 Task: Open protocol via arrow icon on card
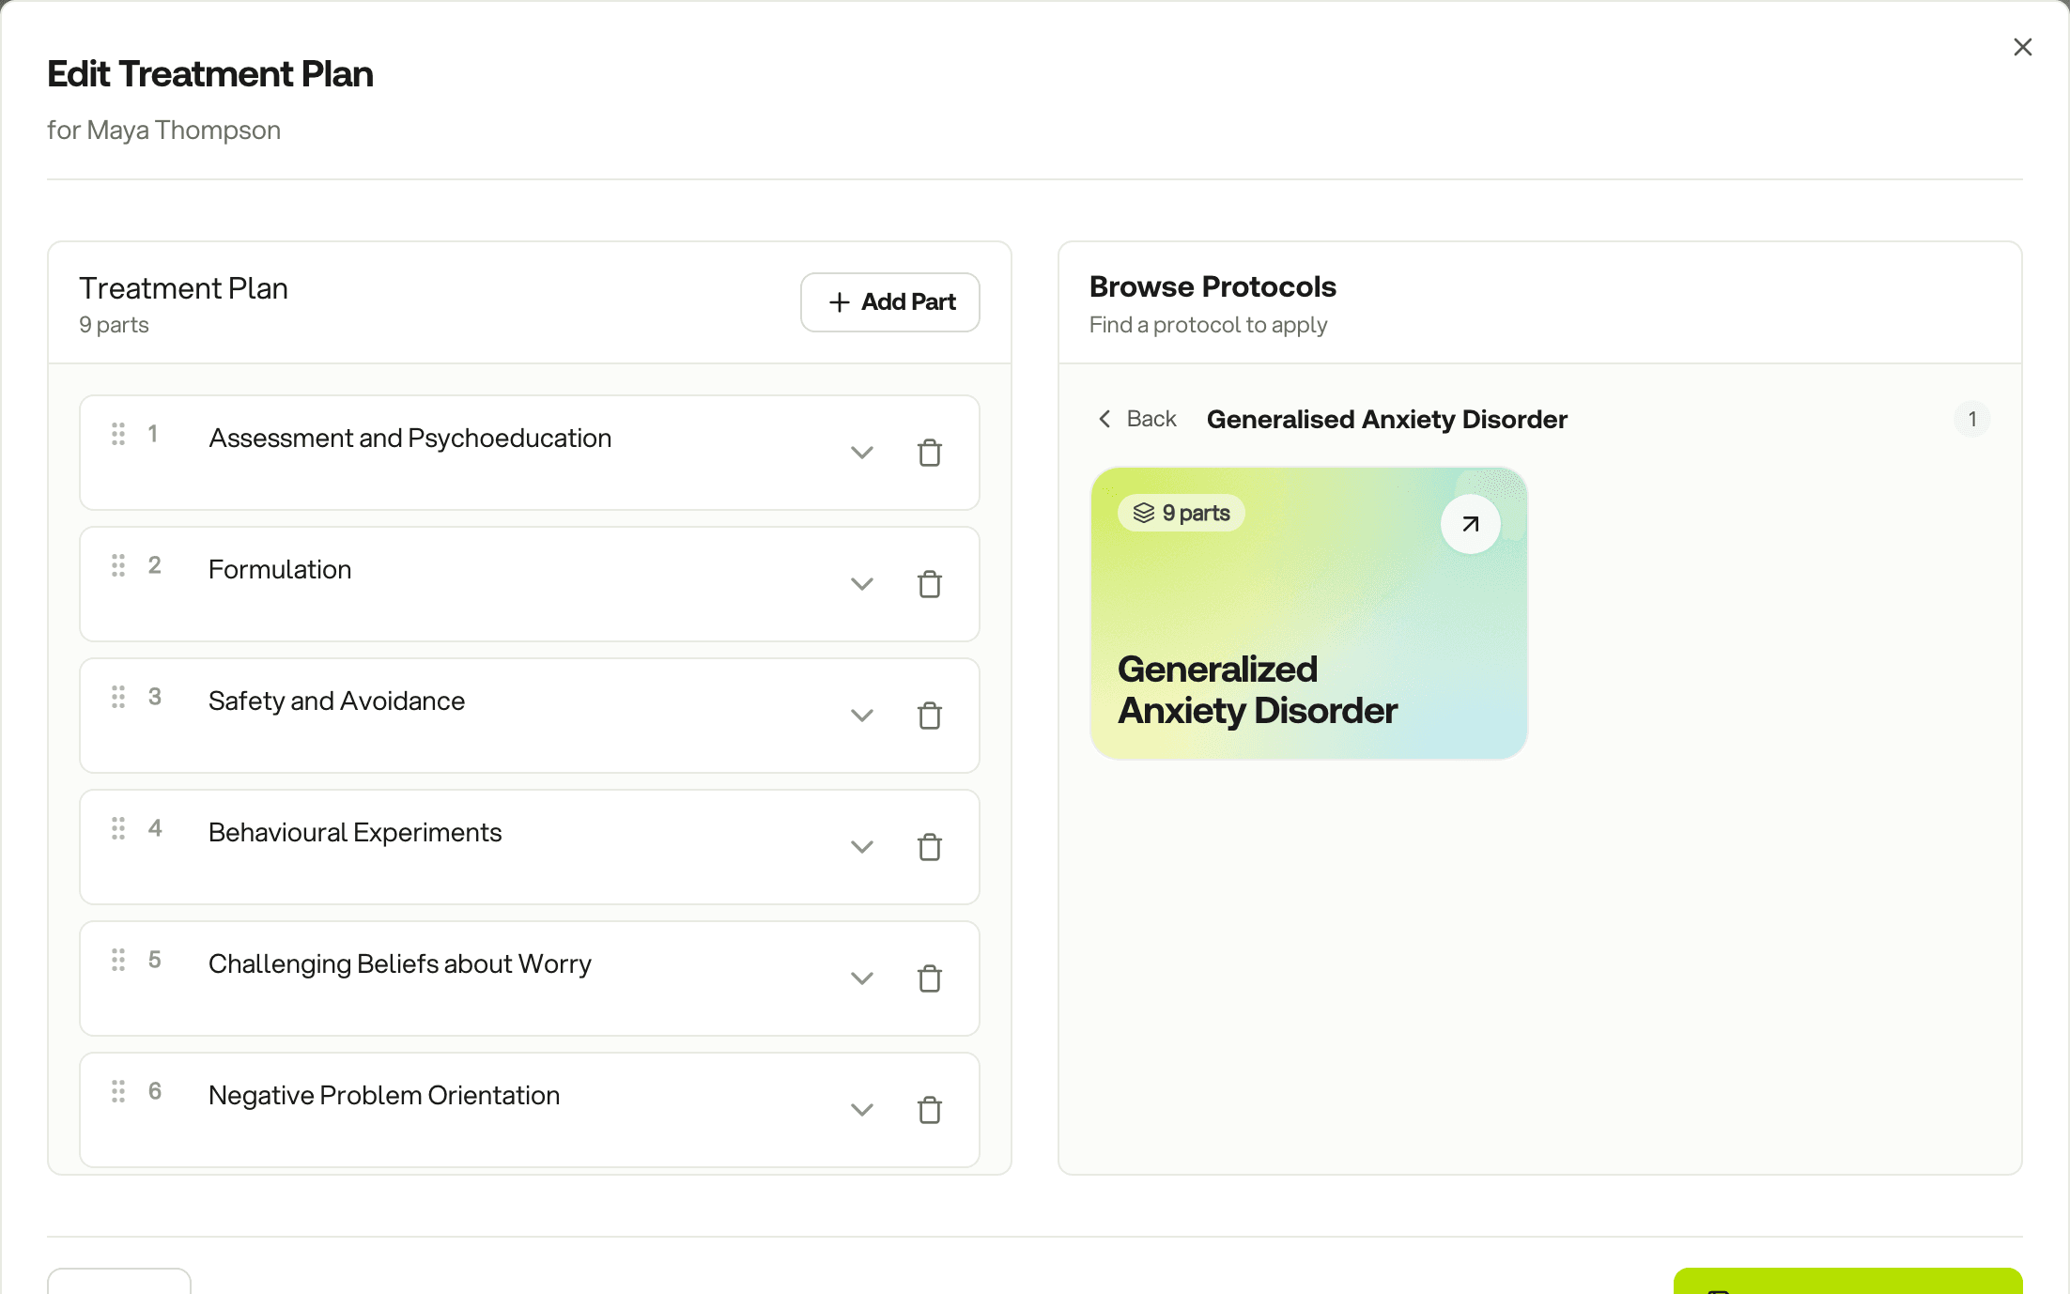(1471, 524)
